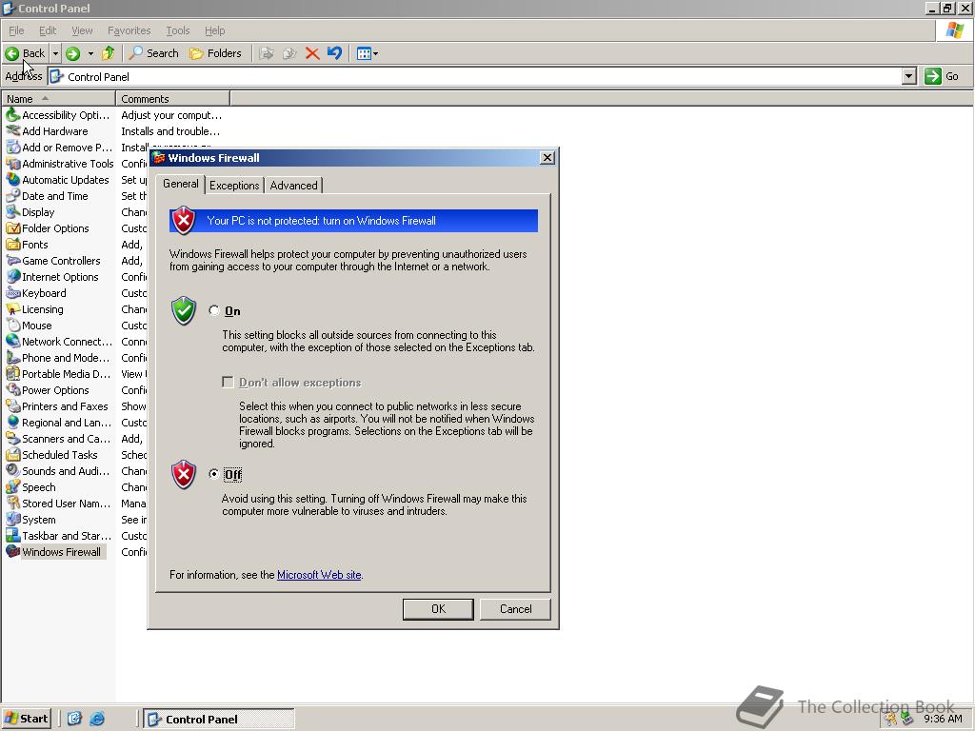
Task: Click the Control Panel taskbar button
Action: click(x=219, y=719)
